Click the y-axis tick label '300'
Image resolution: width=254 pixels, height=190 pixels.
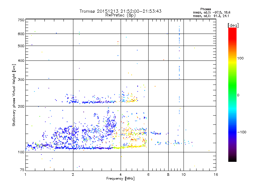click(x=21, y=79)
